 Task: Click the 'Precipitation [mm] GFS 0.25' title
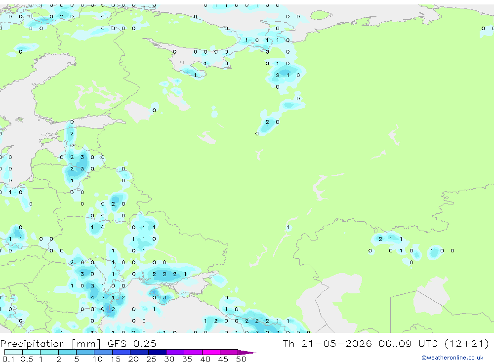click(78, 343)
